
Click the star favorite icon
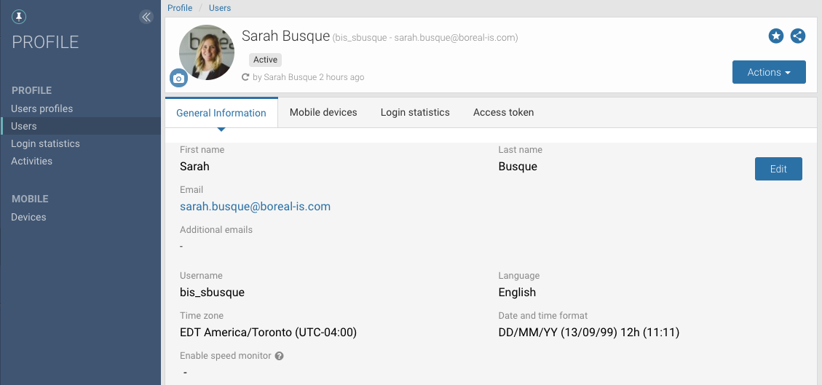[776, 36]
